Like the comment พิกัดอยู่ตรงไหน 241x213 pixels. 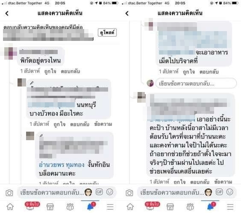tap(50, 71)
